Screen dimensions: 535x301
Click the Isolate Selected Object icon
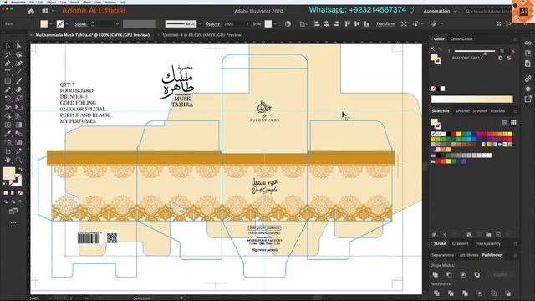click(x=404, y=24)
